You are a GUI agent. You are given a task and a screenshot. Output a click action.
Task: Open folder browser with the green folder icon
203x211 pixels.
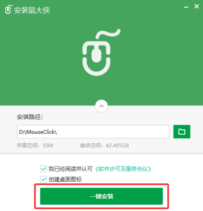182,132
